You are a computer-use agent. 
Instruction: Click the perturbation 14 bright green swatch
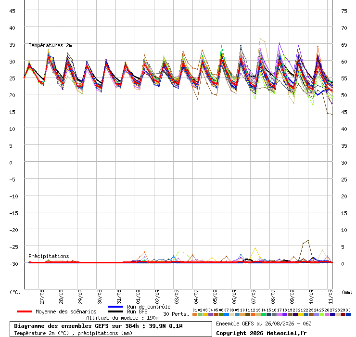pos(264,314)
